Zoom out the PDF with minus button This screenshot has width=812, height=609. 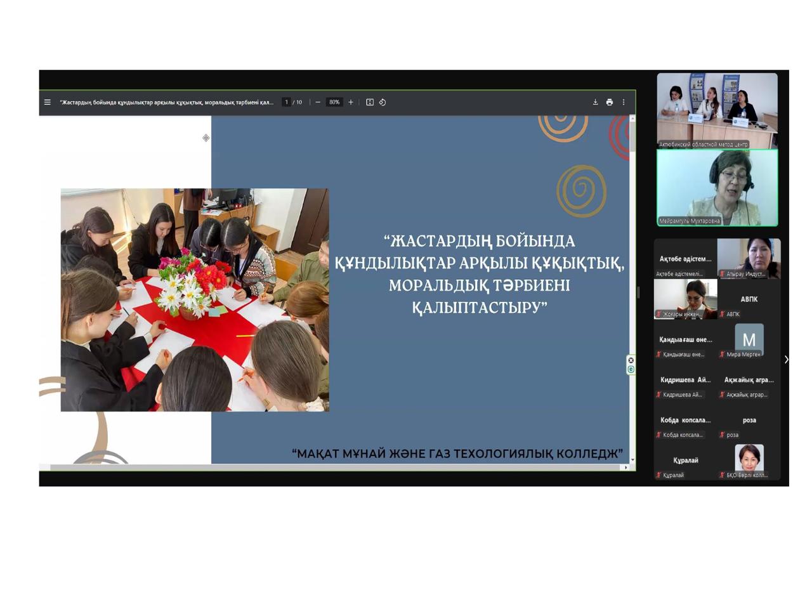tap(318, 102)
